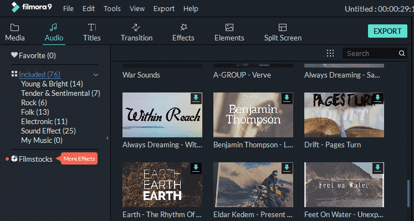Download the Benjamin Thompson track
Screen dimensions: 414x221
coord(287,98)
